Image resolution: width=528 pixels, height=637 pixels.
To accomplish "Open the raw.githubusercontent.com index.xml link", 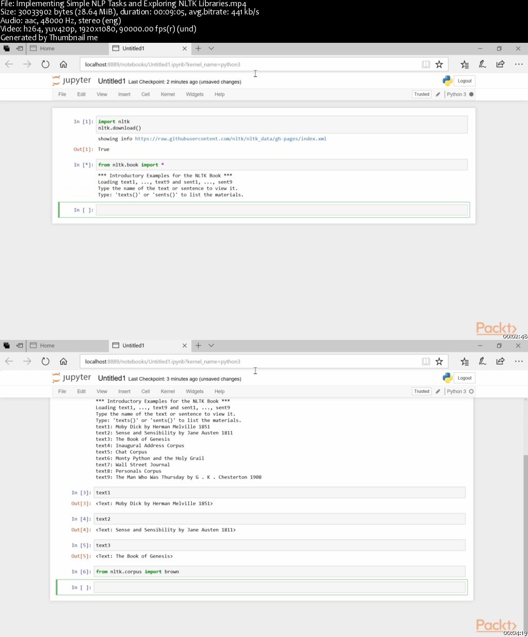I will coord(230,139).
